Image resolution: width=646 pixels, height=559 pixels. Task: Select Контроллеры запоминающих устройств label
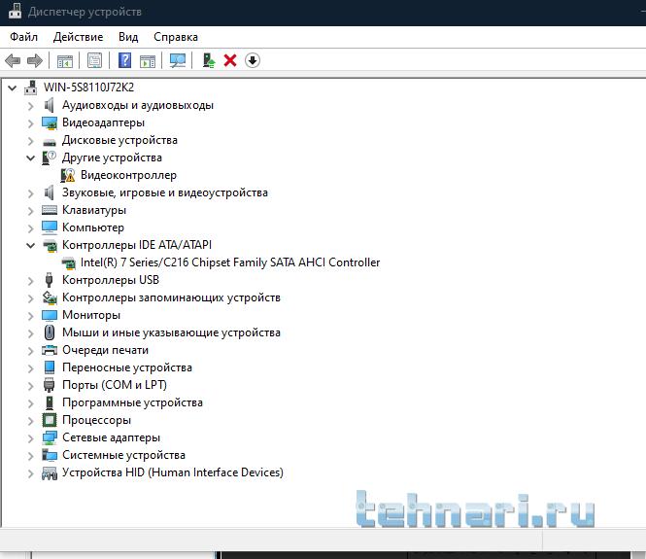coord(171,297)
